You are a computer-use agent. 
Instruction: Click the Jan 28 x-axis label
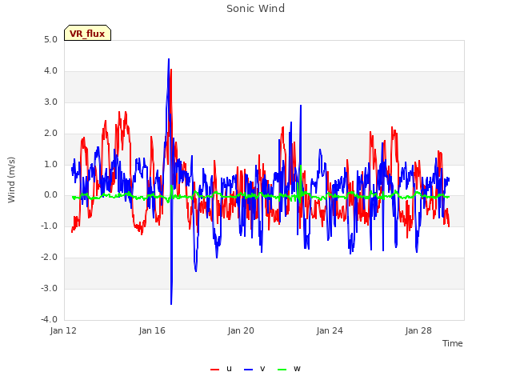click(418, 330)
